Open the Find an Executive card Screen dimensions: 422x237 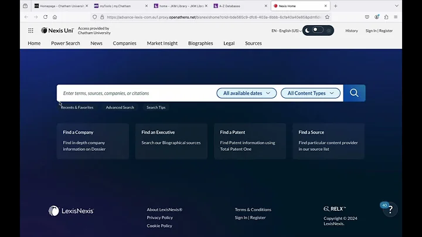pyautogui.click(x=171, y=141)
